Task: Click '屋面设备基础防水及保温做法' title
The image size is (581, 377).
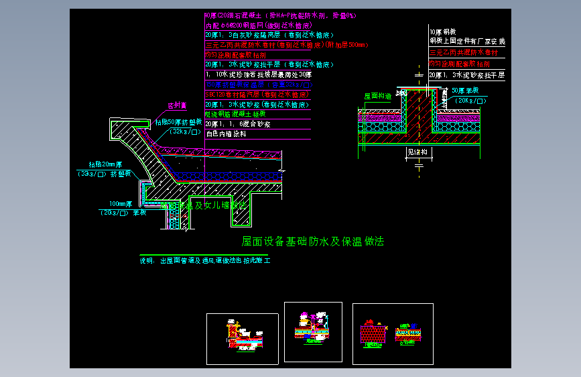Action: 313,241
